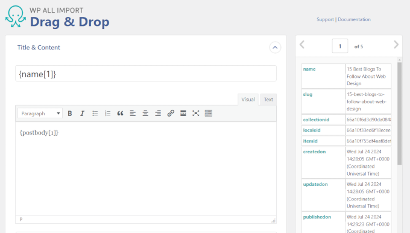Select the 'collectionid' field label
The image size is (410, 233).
point(316,120)
